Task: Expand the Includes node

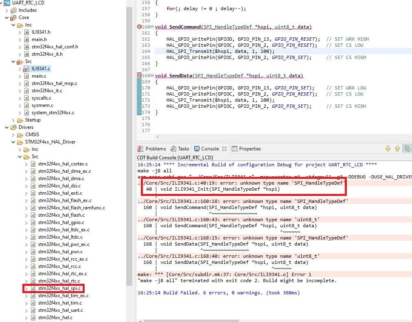Action: (x=7, y=11)
